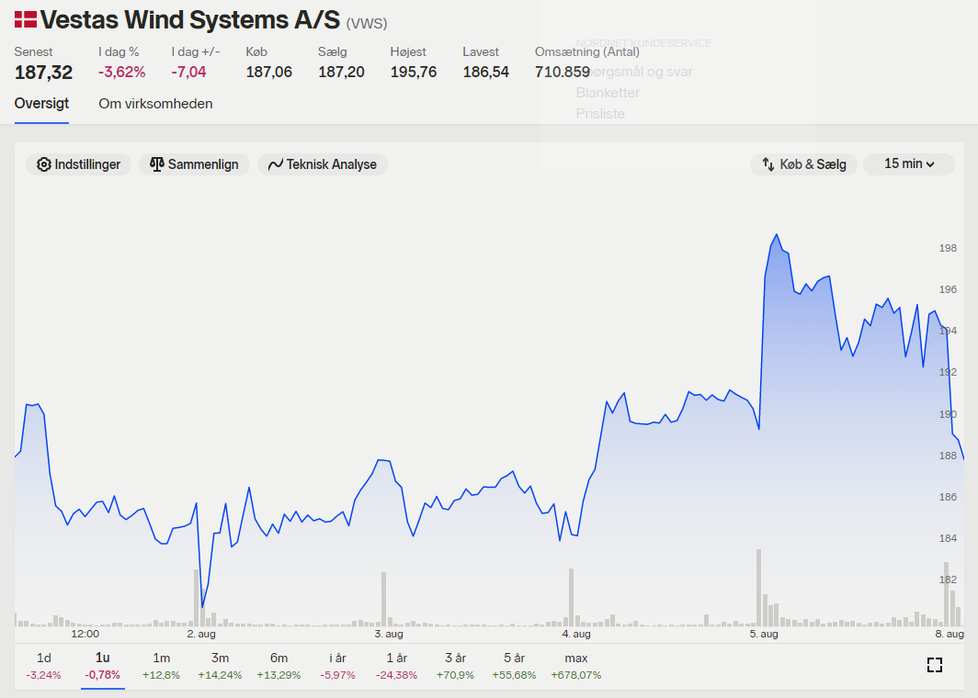978x698 pixels.
Task: Click the 198 price axis label
Action: (948, 248)
